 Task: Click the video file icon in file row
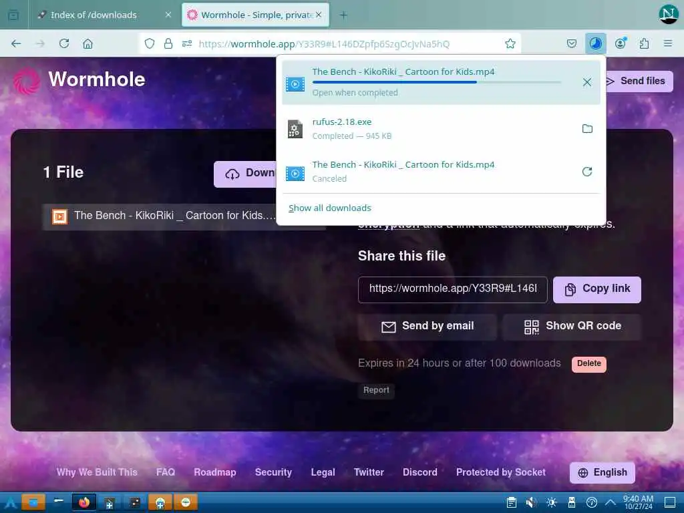59,216
